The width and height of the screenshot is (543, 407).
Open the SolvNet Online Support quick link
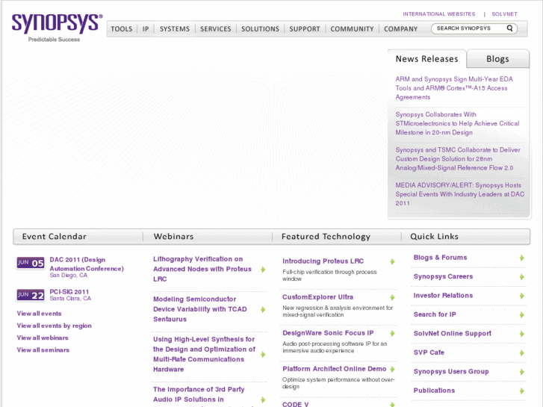[x=453, y=334]
